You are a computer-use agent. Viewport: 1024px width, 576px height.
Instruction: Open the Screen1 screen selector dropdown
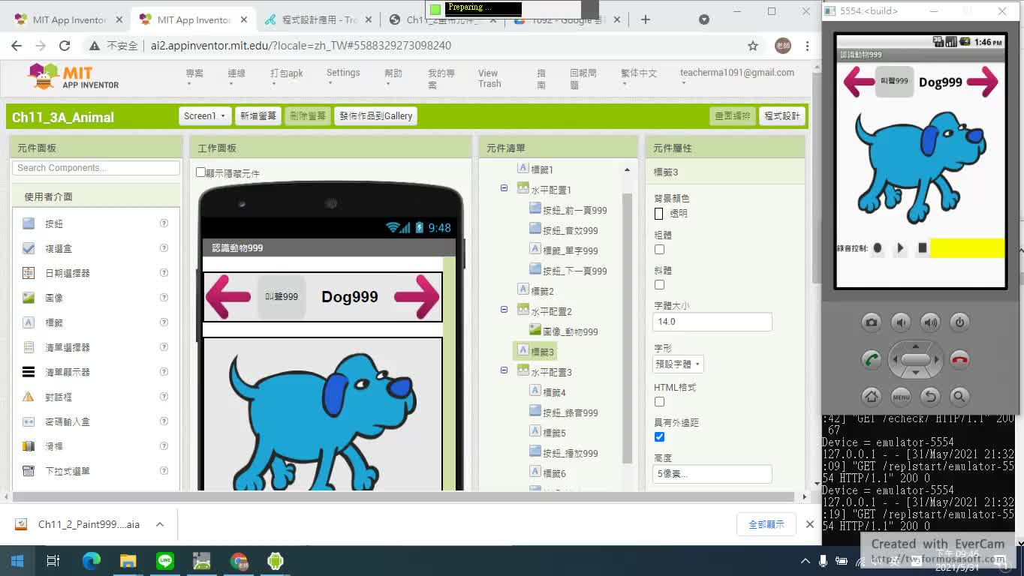(x=205, y=116)
